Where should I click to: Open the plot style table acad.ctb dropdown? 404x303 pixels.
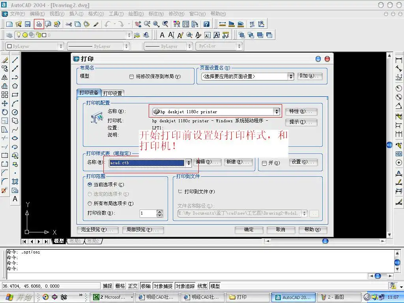pyautogui.click(x=189, y=163)
